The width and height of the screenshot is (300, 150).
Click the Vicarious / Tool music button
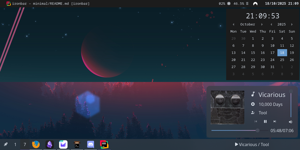[x=252, y=144]
